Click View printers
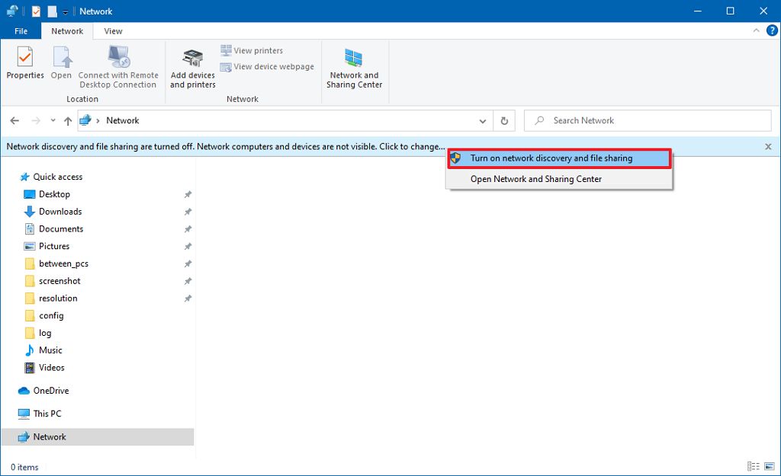The image size is (781, 476). click(x=252, y=50)
